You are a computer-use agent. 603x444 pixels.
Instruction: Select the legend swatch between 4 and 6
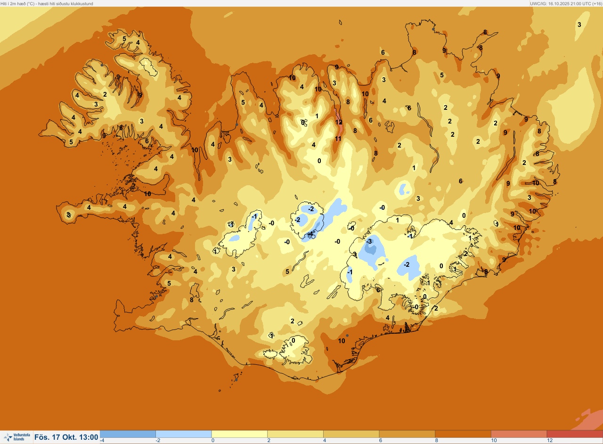tap(351, 434)
